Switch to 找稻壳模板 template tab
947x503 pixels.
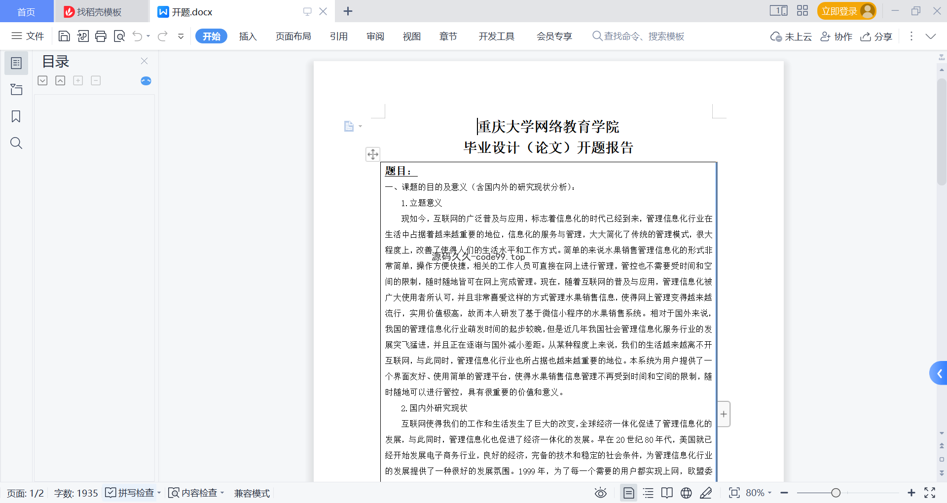(x=101, y=11)
